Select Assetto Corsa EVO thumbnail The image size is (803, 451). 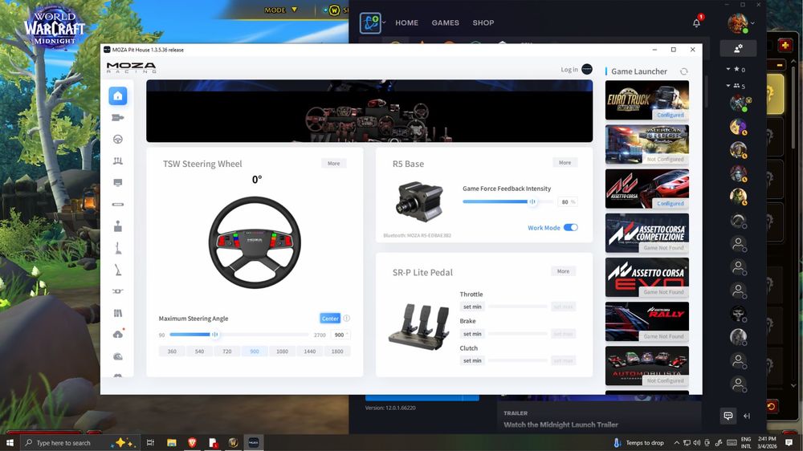[646, 277]
